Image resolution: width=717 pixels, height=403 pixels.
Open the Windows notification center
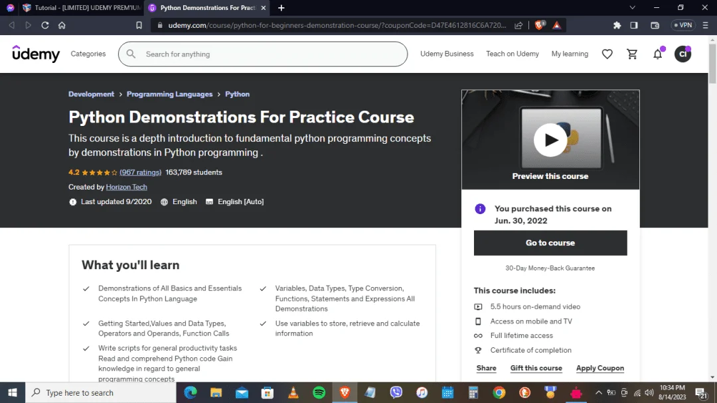[x=701, y=392]
